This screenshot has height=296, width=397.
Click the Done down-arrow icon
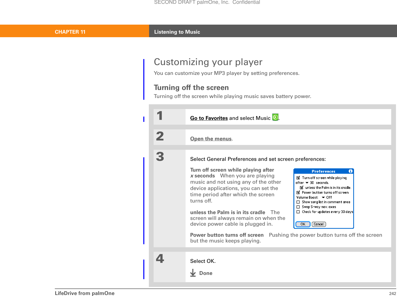[193, 273]
